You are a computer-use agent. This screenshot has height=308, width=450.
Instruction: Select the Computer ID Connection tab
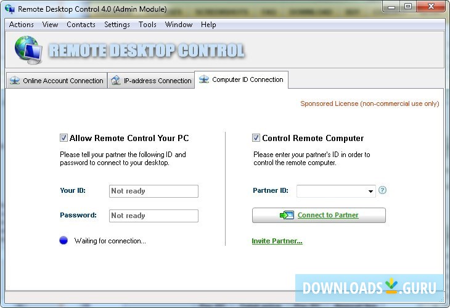[242, 79]
